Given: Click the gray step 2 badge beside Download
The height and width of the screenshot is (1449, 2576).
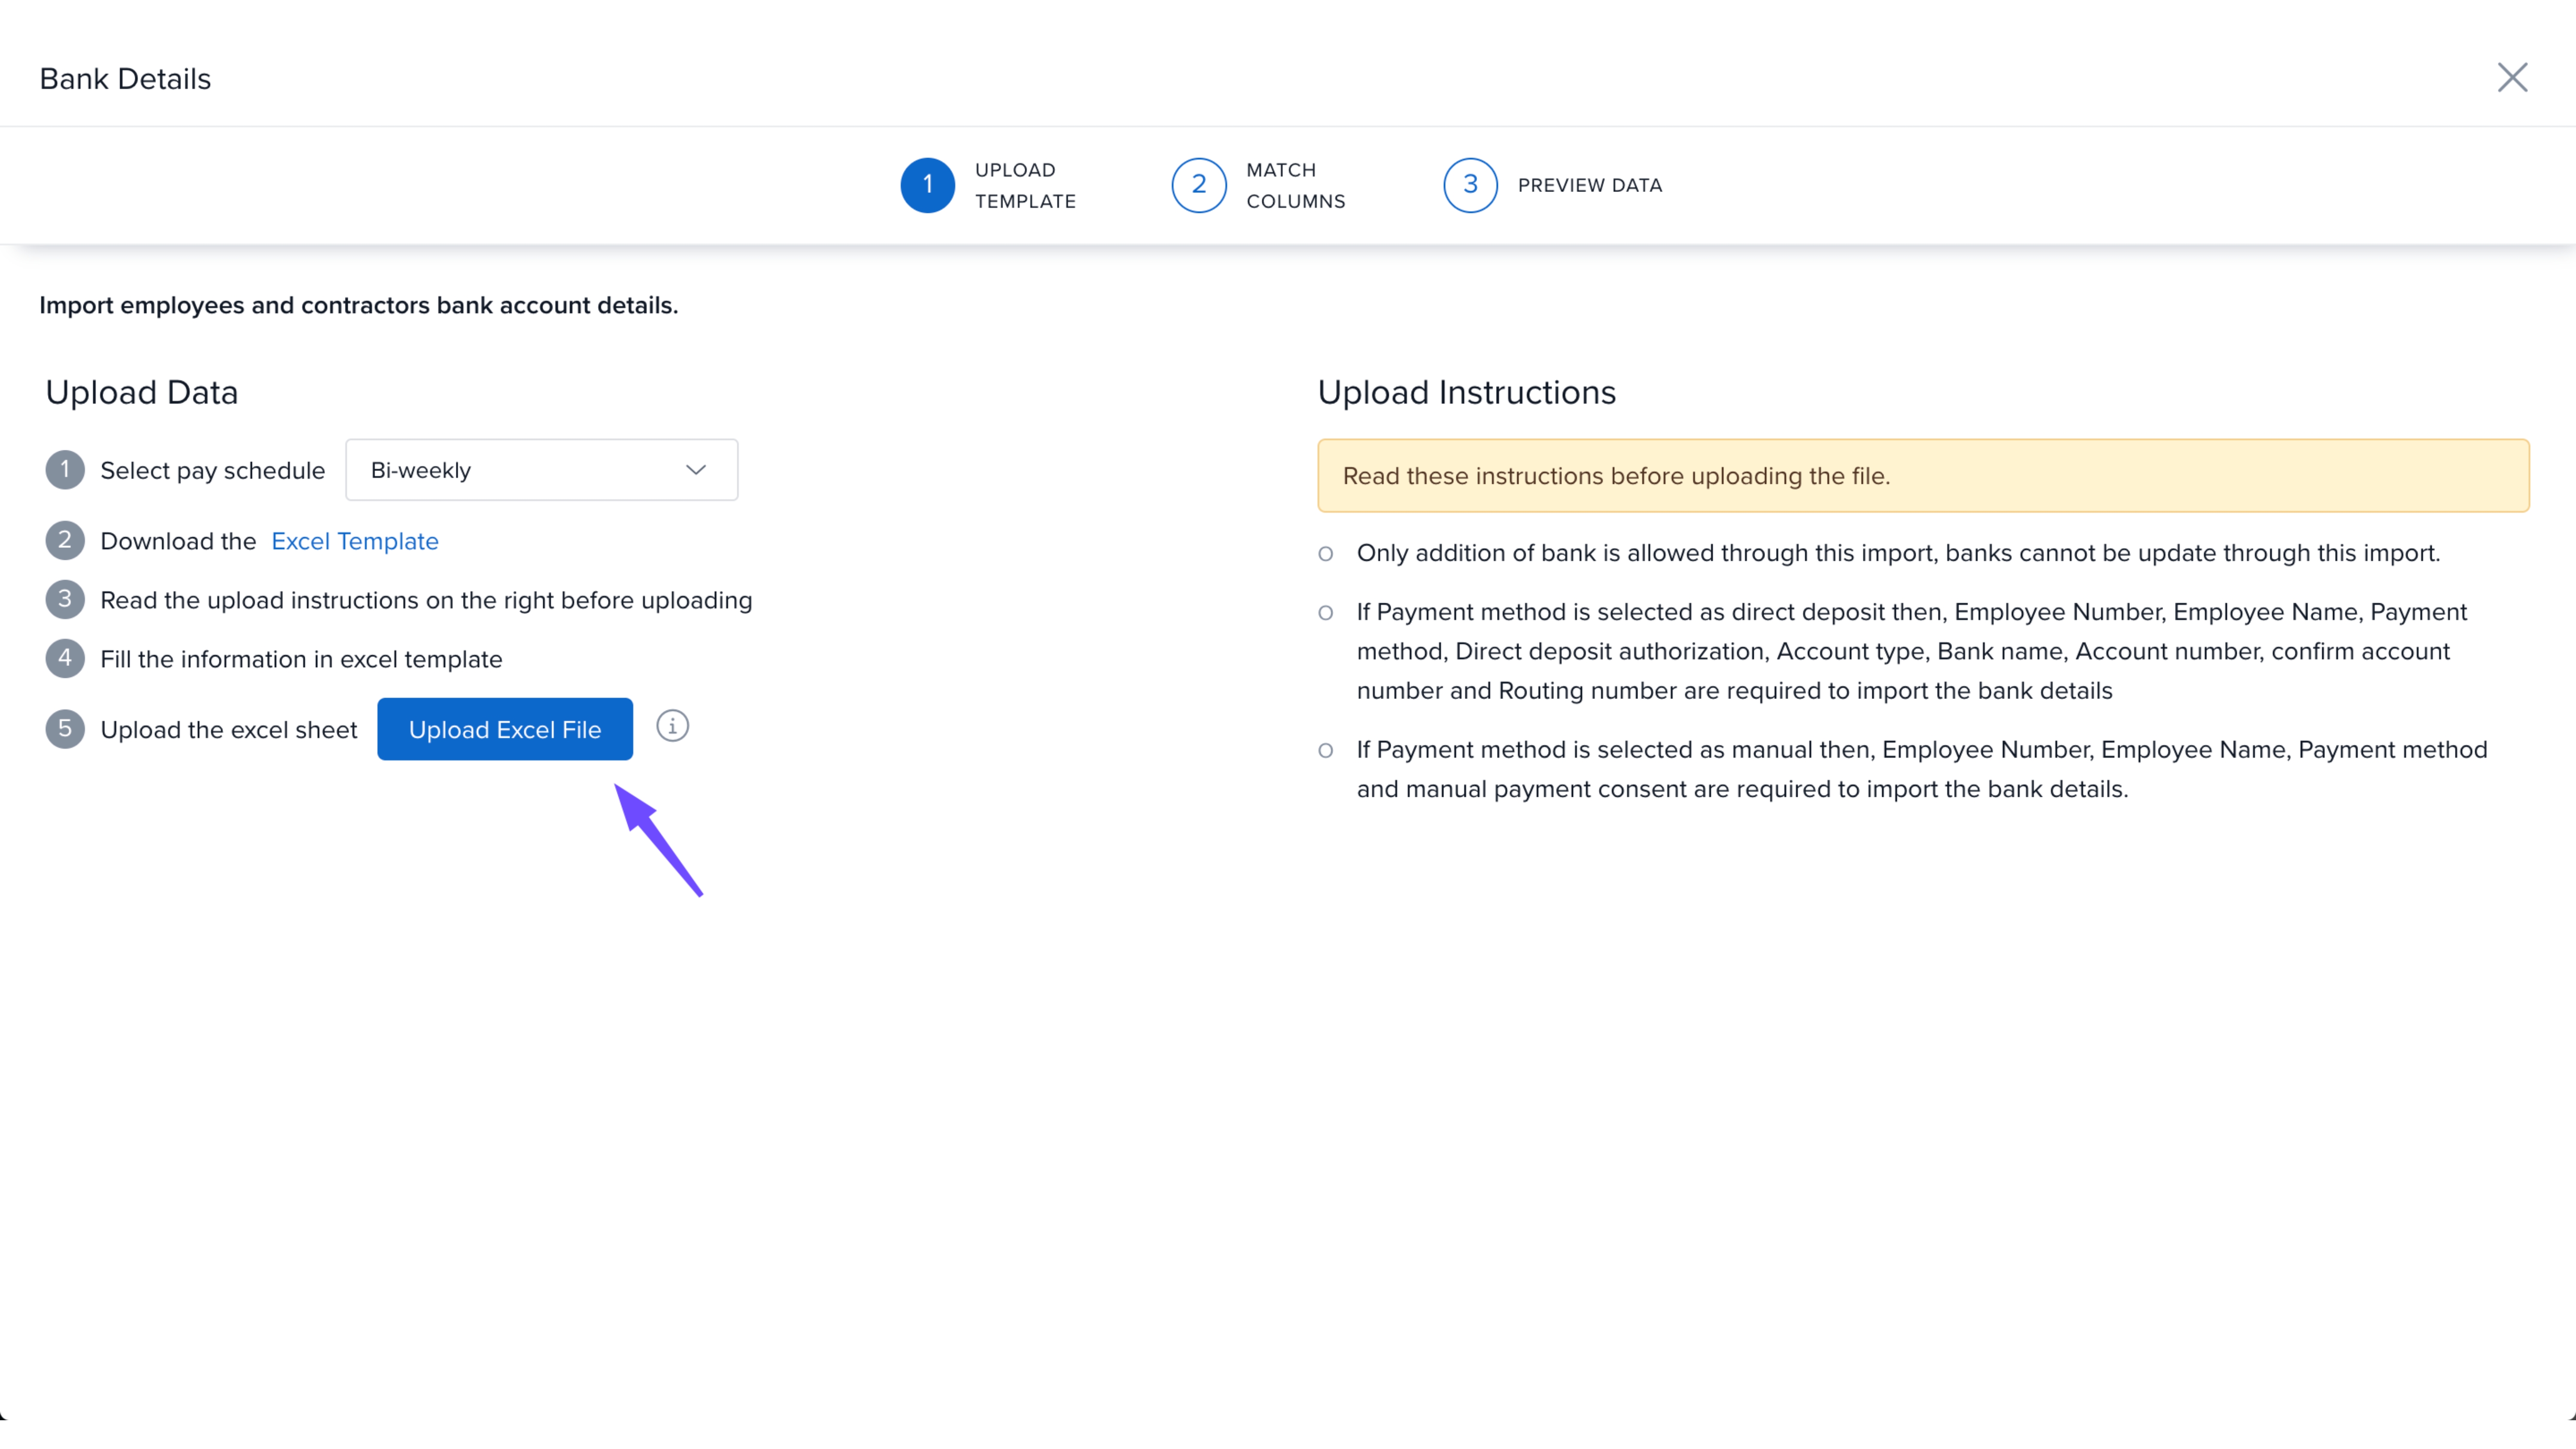Looking at the screenshot, I should coord(65,541).
